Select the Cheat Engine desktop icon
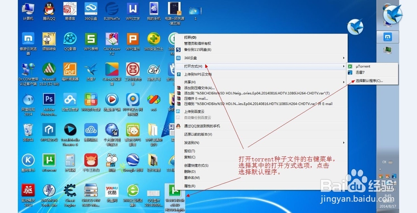Viewport: 417px width, 213px height. pos(70,195)
